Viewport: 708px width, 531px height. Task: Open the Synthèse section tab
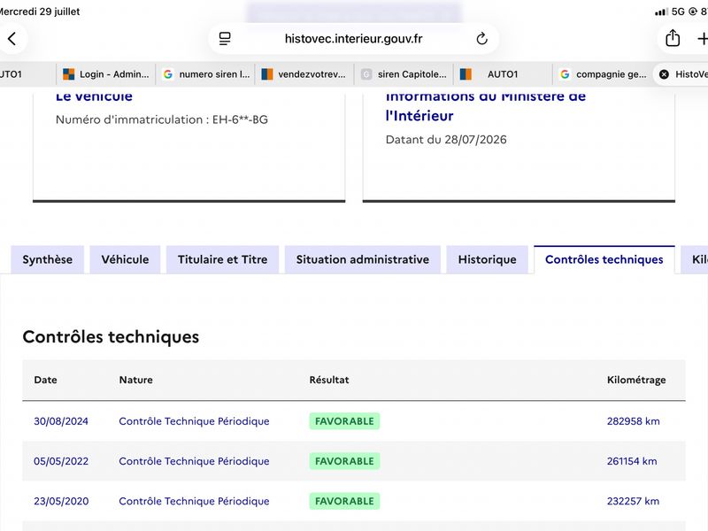coord(48,259)
